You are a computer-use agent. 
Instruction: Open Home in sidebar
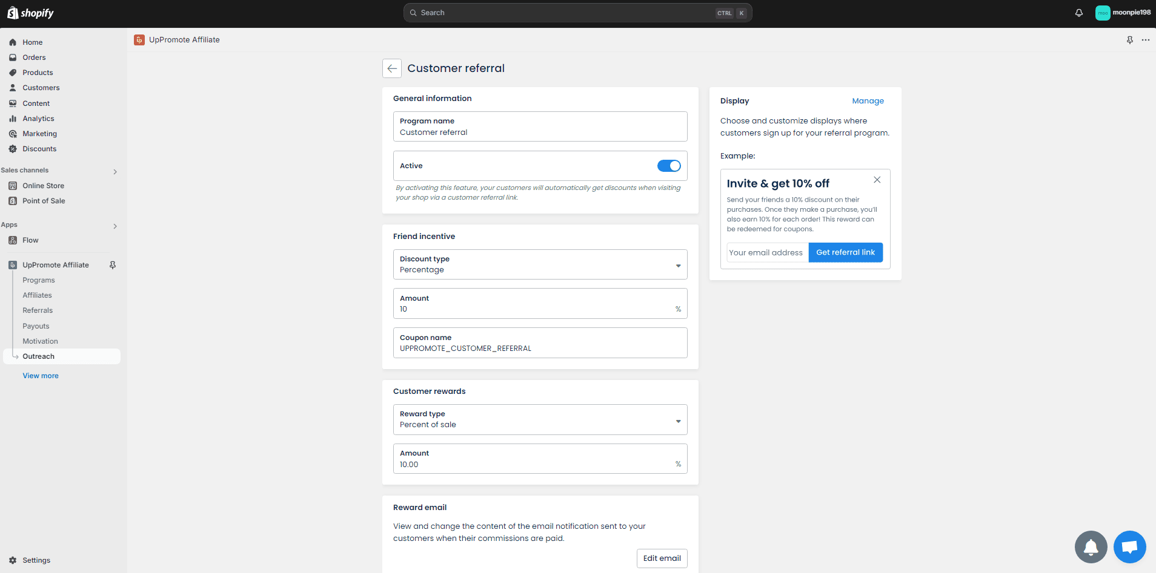pyautogui.click(x=33, y=42)
